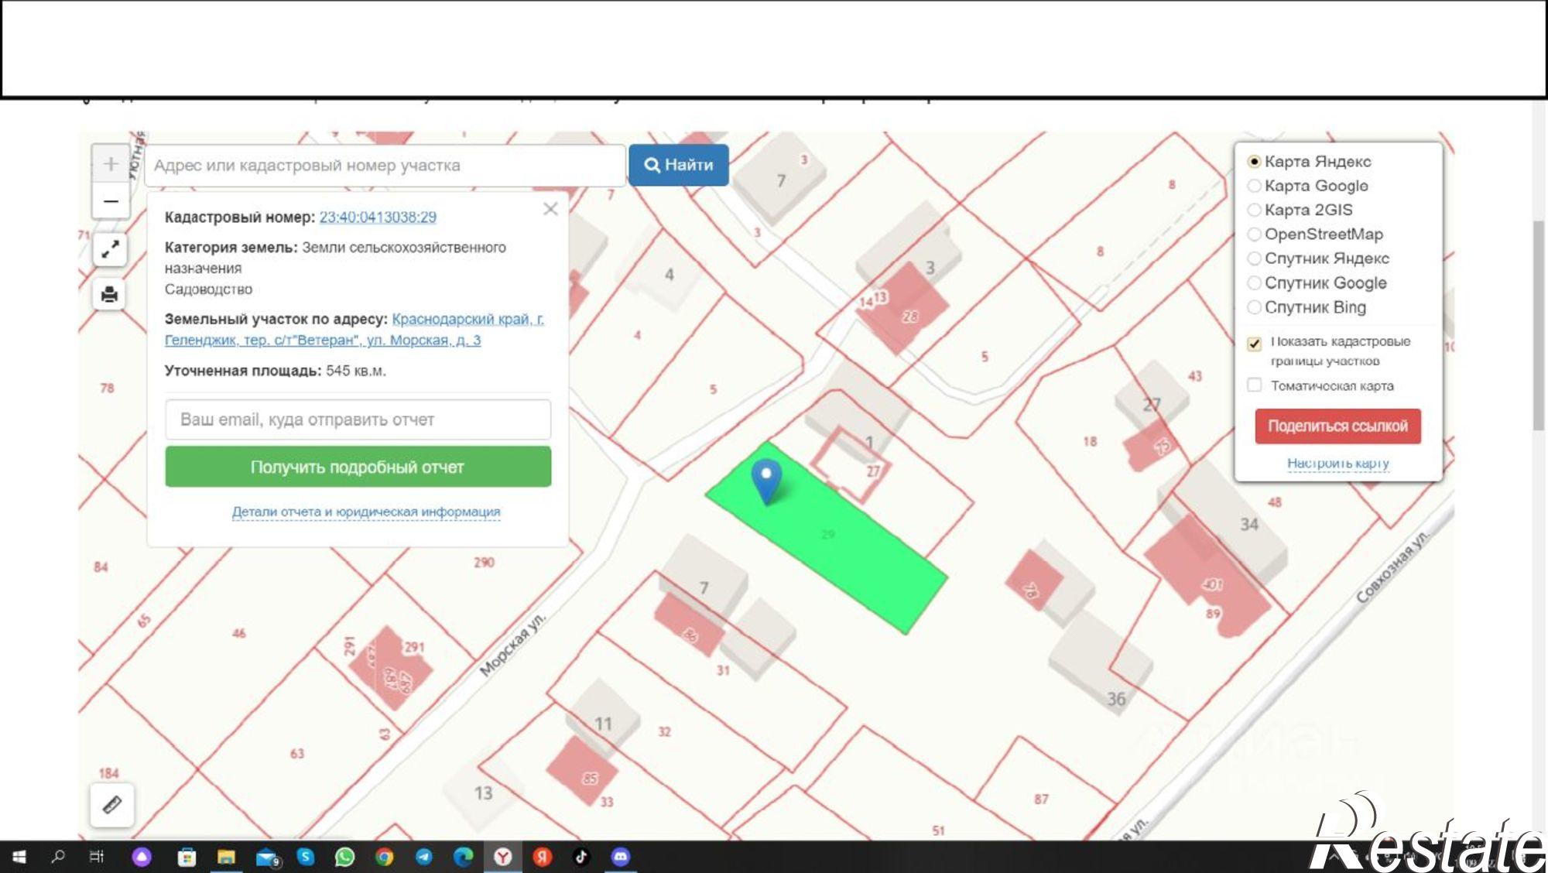Open TikTok from taskbar

[x=581, y=857]
